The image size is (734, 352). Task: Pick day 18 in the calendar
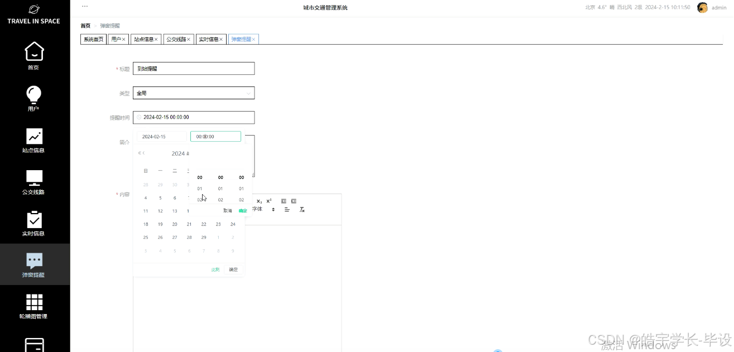[x=146, y=224]
